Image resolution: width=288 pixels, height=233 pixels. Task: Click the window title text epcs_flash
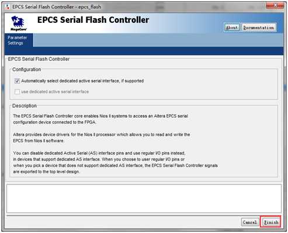coord(89,7)
